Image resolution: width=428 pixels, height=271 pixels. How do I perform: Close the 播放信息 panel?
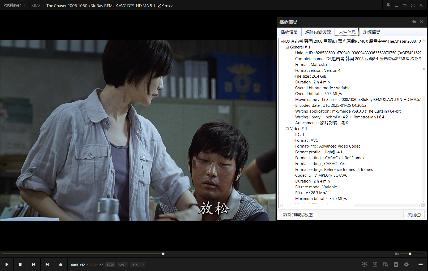coord(422,22)
